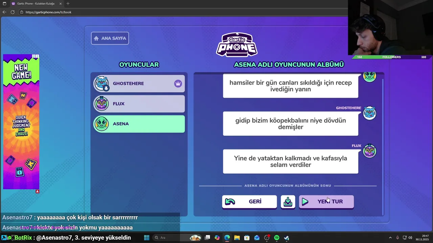Screen dimensions: 433x243
Task: Click the Gartic Phone logo
Action: (237, 45)
